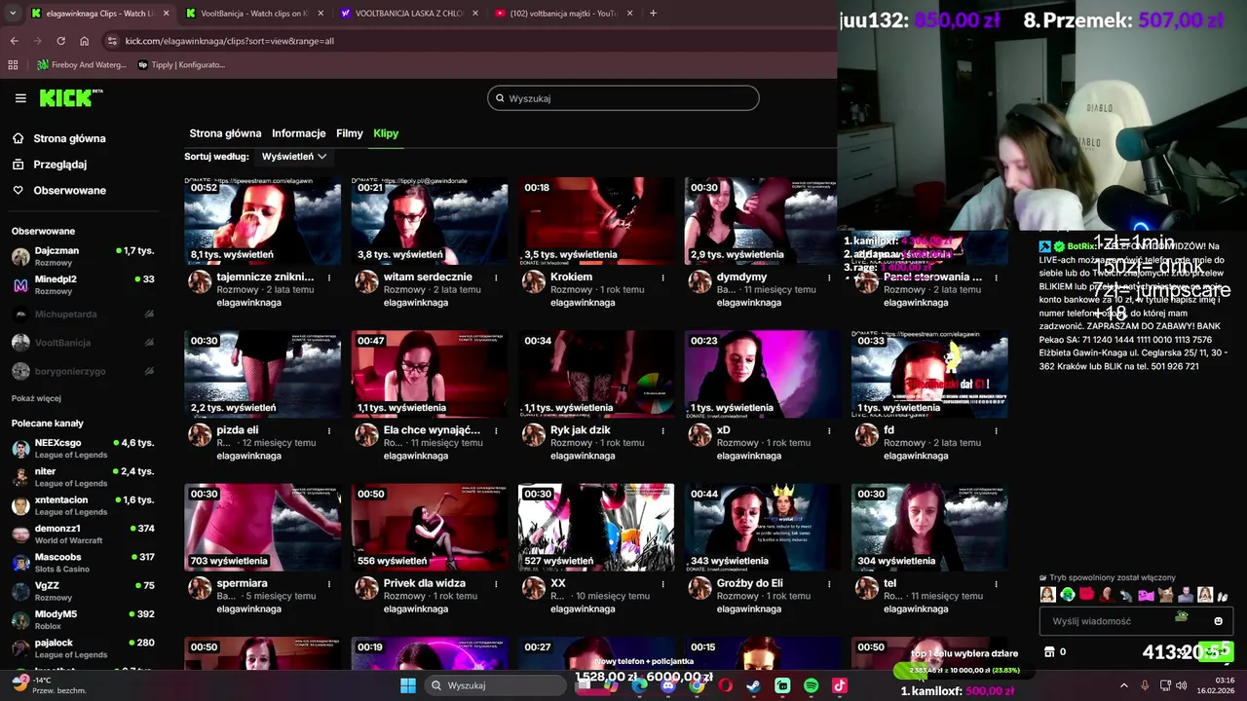This screenshot has width=1247, height=701.
Task: Click the Windows taskbar Wyszukaj search box
Action: pos(499,685)
